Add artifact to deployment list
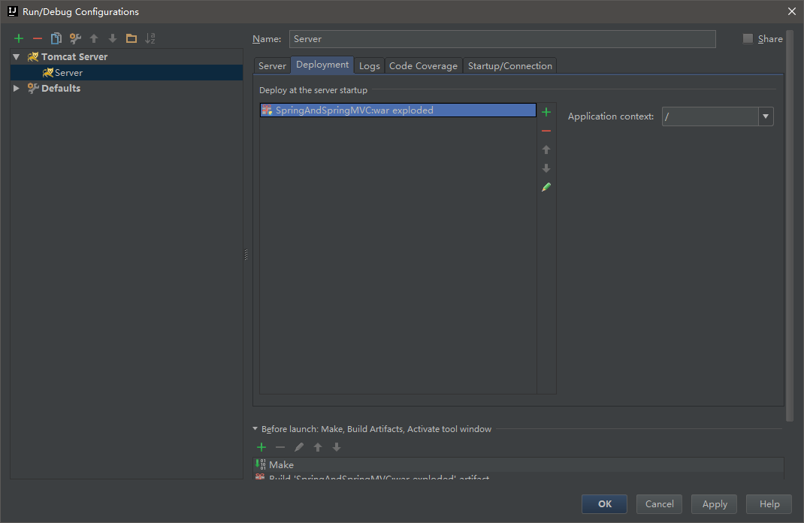This screenshot has height=523, width=804. click(546, 112)
